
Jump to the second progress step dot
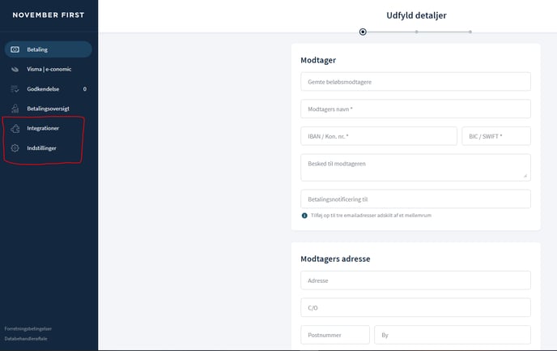[x=416, y=32]
